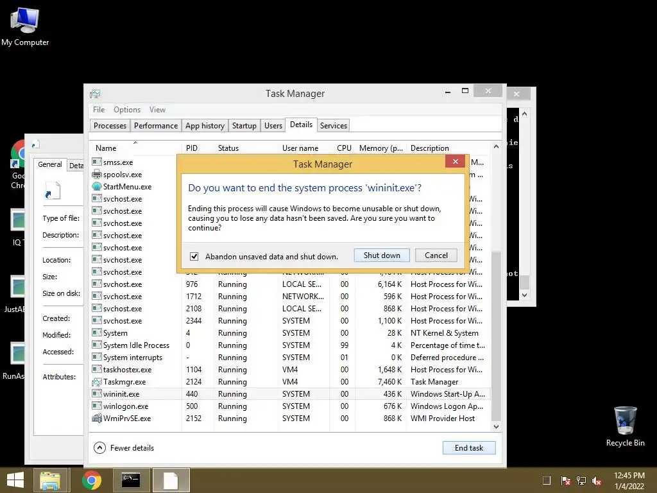Select the System process icon
The image size is (657, 493).
(x=97, y=333)
